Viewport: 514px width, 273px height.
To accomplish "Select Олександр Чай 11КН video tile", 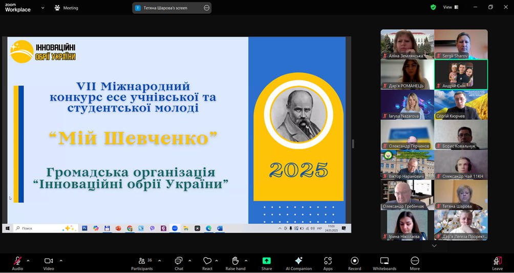I will coord(461,165).
